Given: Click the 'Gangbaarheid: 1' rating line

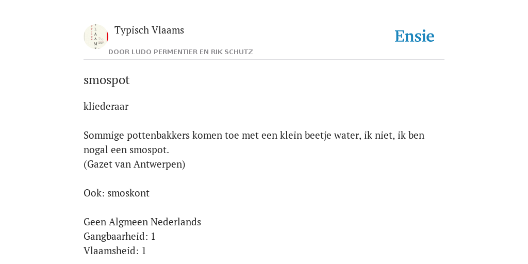Looking at the screenshot, I should point(119,236).
